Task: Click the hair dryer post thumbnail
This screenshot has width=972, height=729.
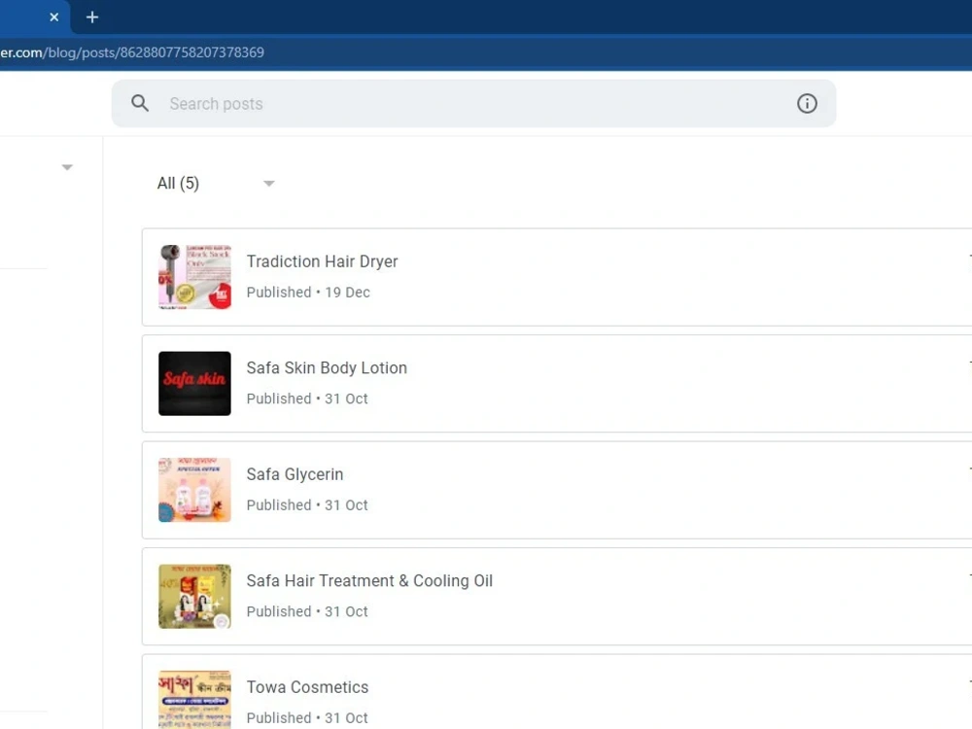Action: (x=194, y=276)
